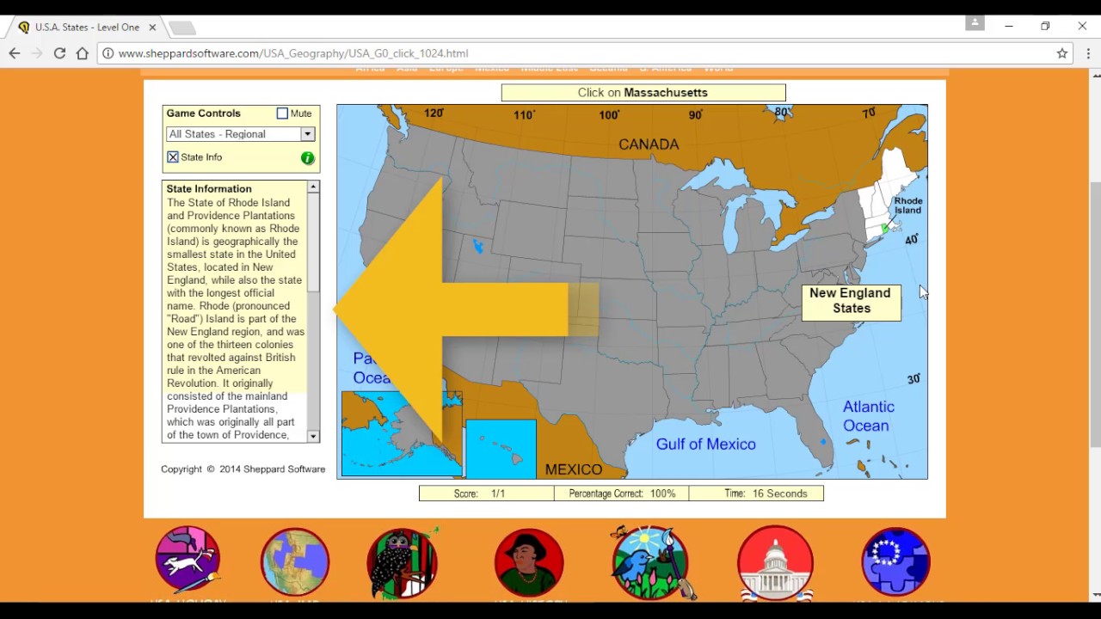
Task: Open the capitol building icon
Action: pos(775,562)
